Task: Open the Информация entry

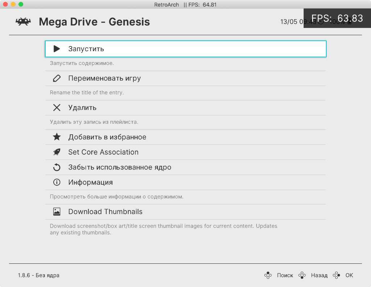Action: [x=90, y=183]
